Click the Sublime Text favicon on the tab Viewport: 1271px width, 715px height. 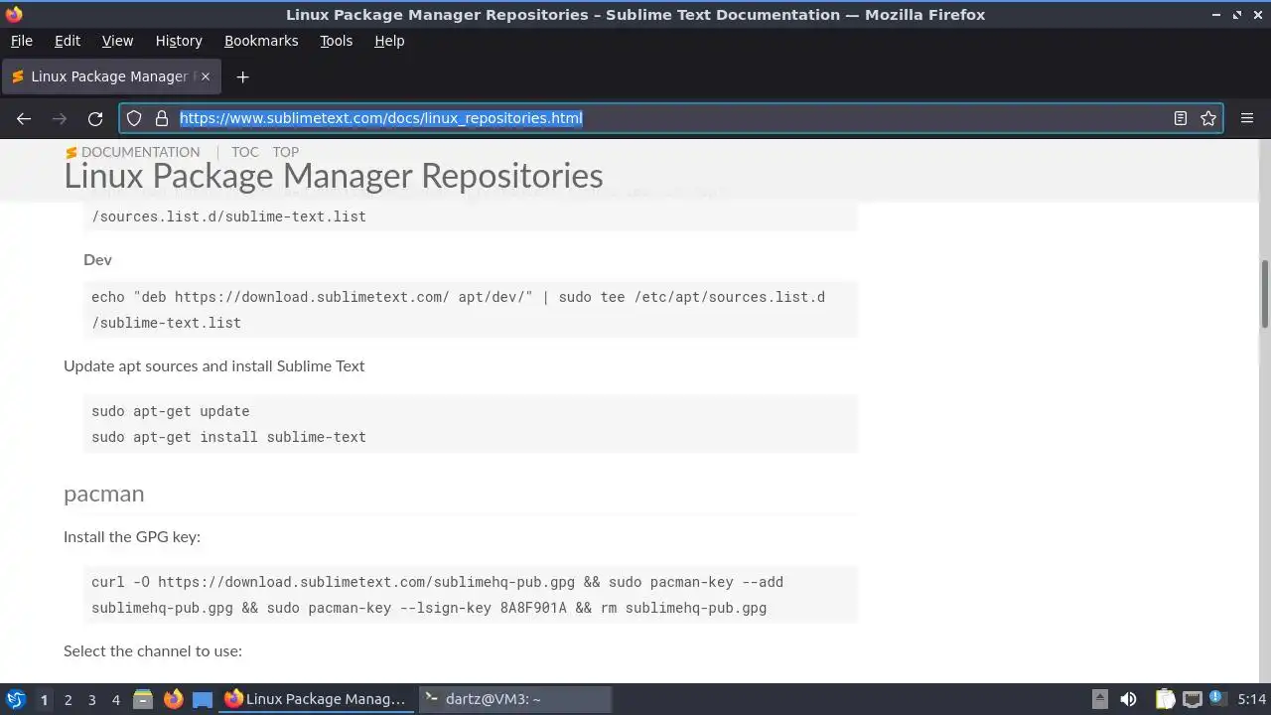pyautogui.click(x=18, y=76)
